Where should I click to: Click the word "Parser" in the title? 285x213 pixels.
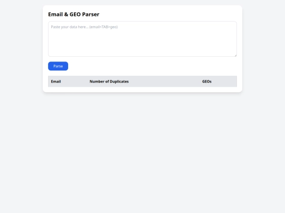(x=91, y=14)
